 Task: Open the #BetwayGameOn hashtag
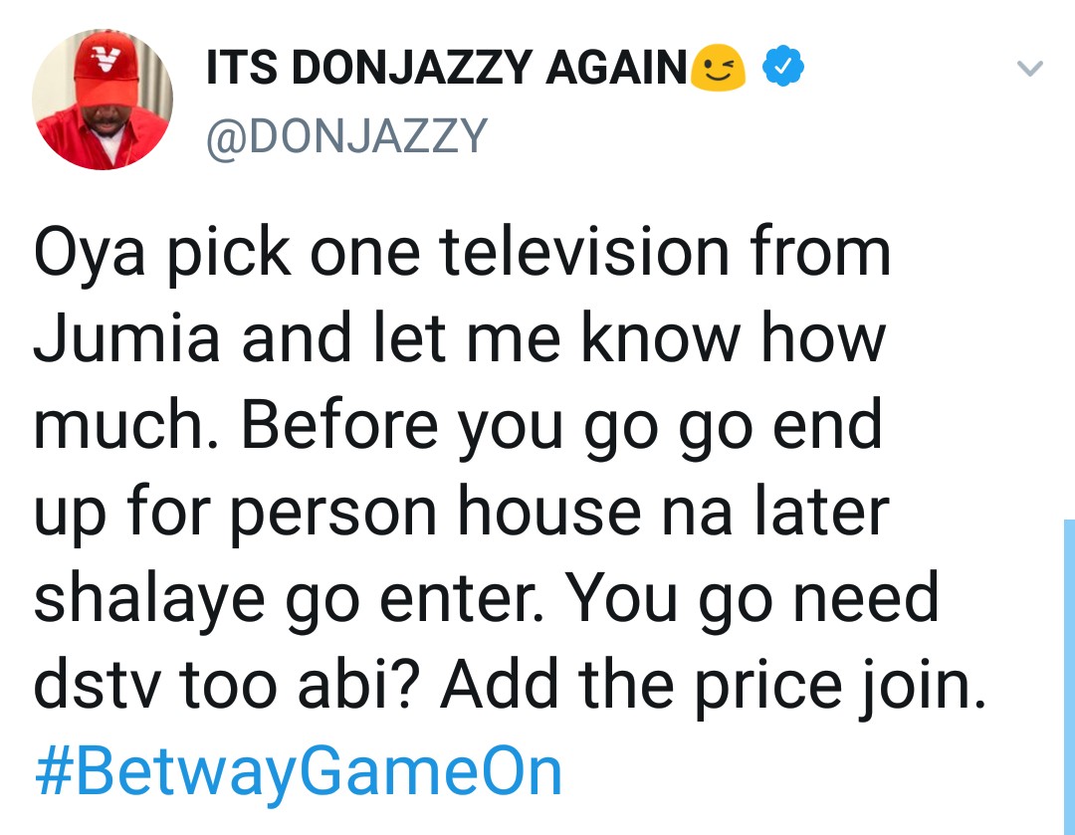click(298, 770)
